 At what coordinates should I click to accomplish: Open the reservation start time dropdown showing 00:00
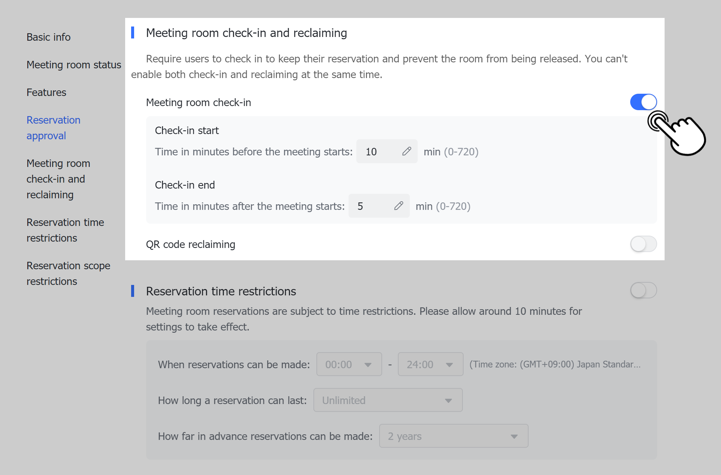(349, 364)
